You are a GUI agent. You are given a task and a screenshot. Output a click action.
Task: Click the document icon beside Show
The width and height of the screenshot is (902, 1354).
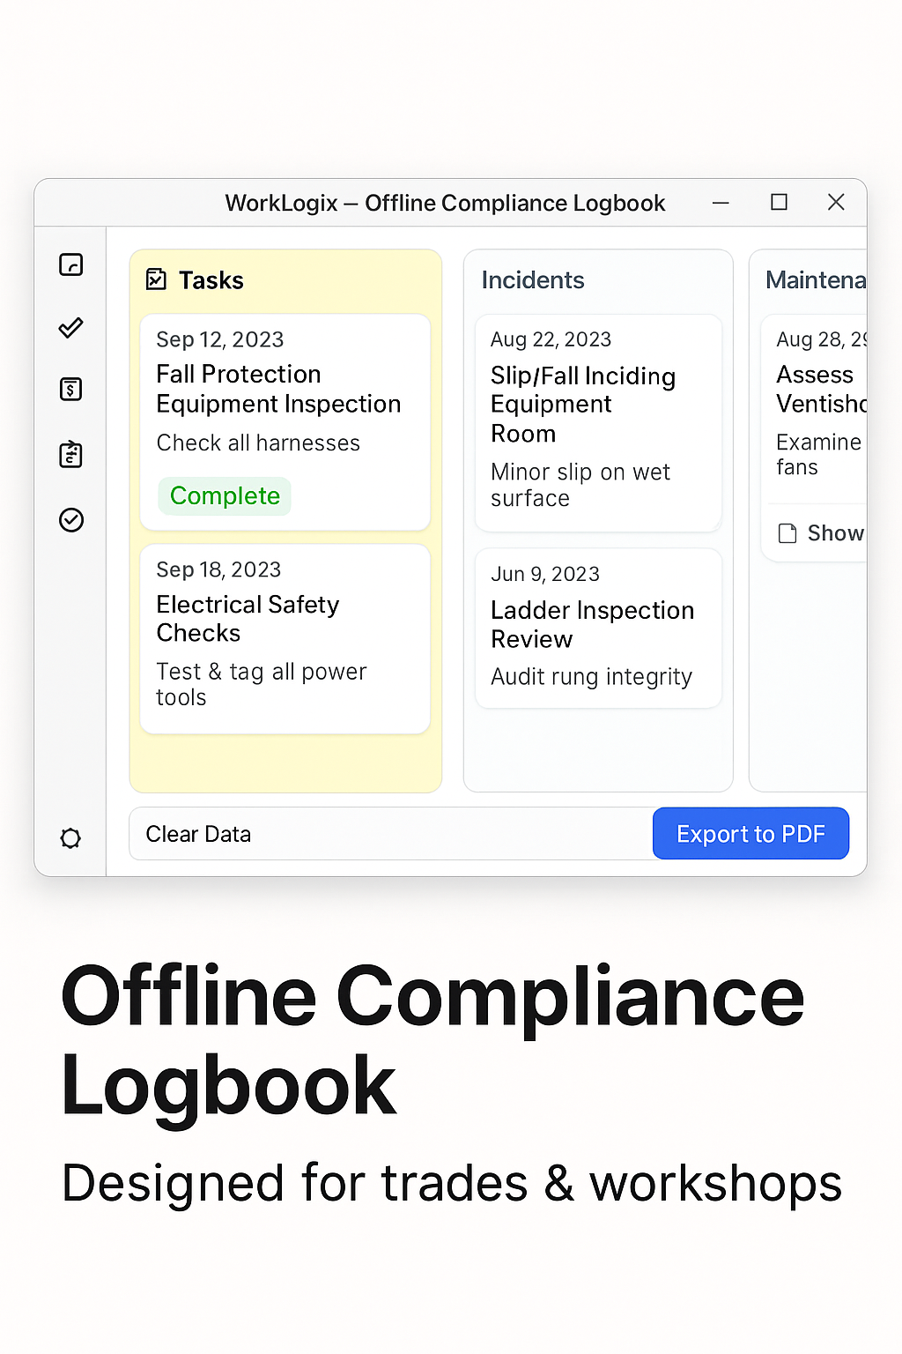(787, 533)
